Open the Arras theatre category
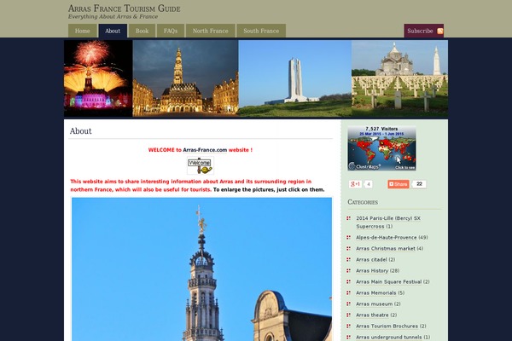Screen dimensions: 512x341 pyautogui.click(x=373, y=315)
